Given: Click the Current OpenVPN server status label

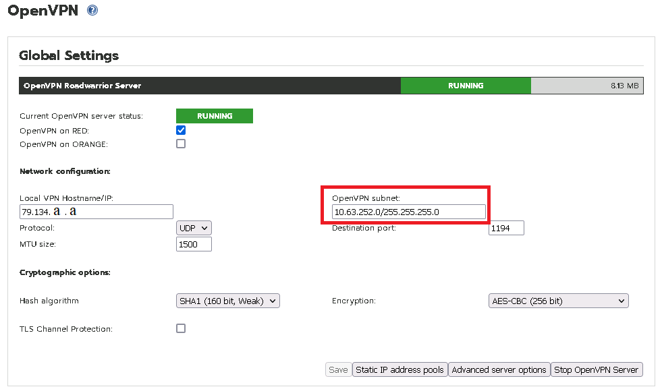Looking at the screenshot, I should [x=81, y=116].
